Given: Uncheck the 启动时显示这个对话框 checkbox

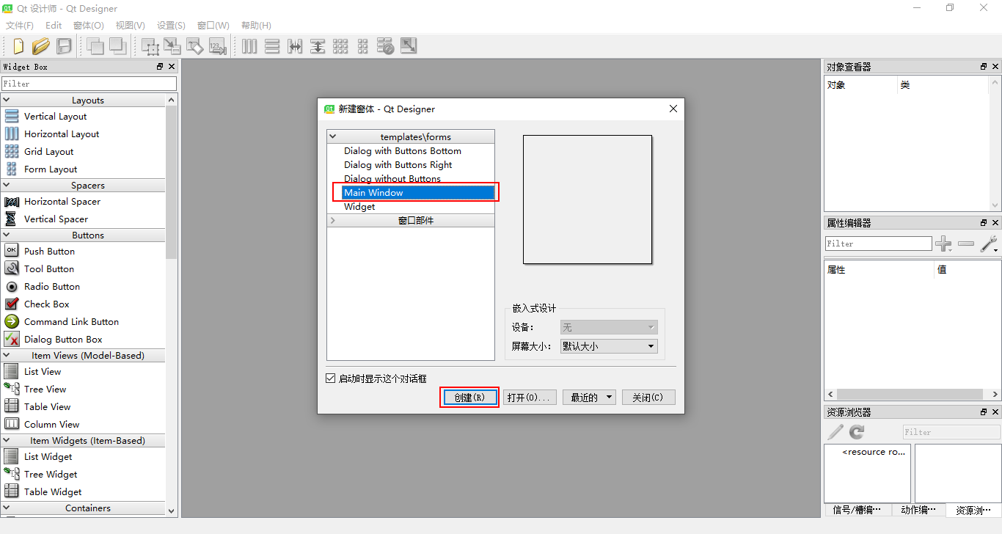Looking at the screenshot, I should (x=330, y=378).
